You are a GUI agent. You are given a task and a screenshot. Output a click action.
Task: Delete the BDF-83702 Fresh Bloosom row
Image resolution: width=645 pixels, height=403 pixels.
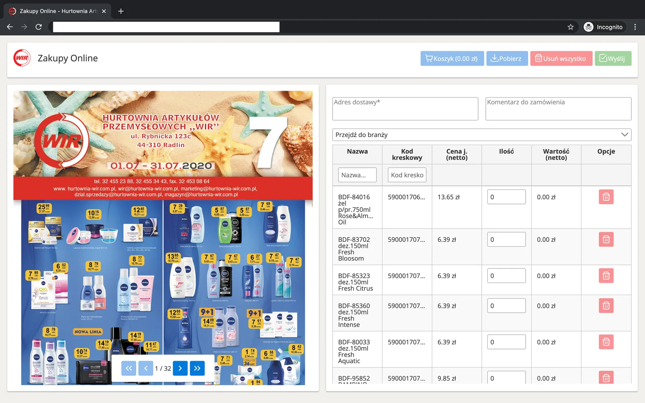(606, 239)
